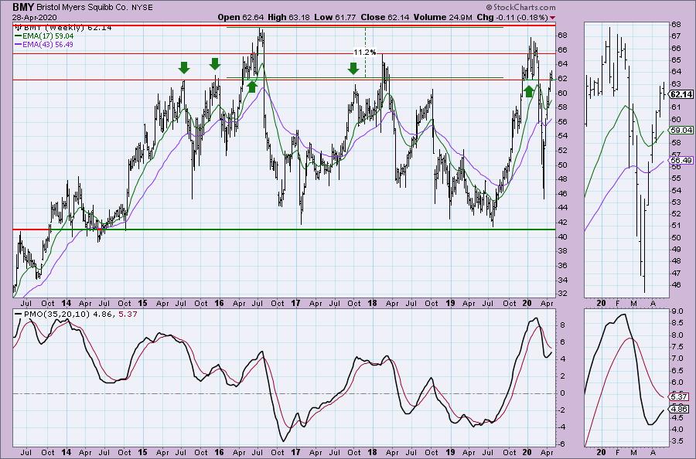Click the green down arrow above mid-2015 peak

coord(184,68)
